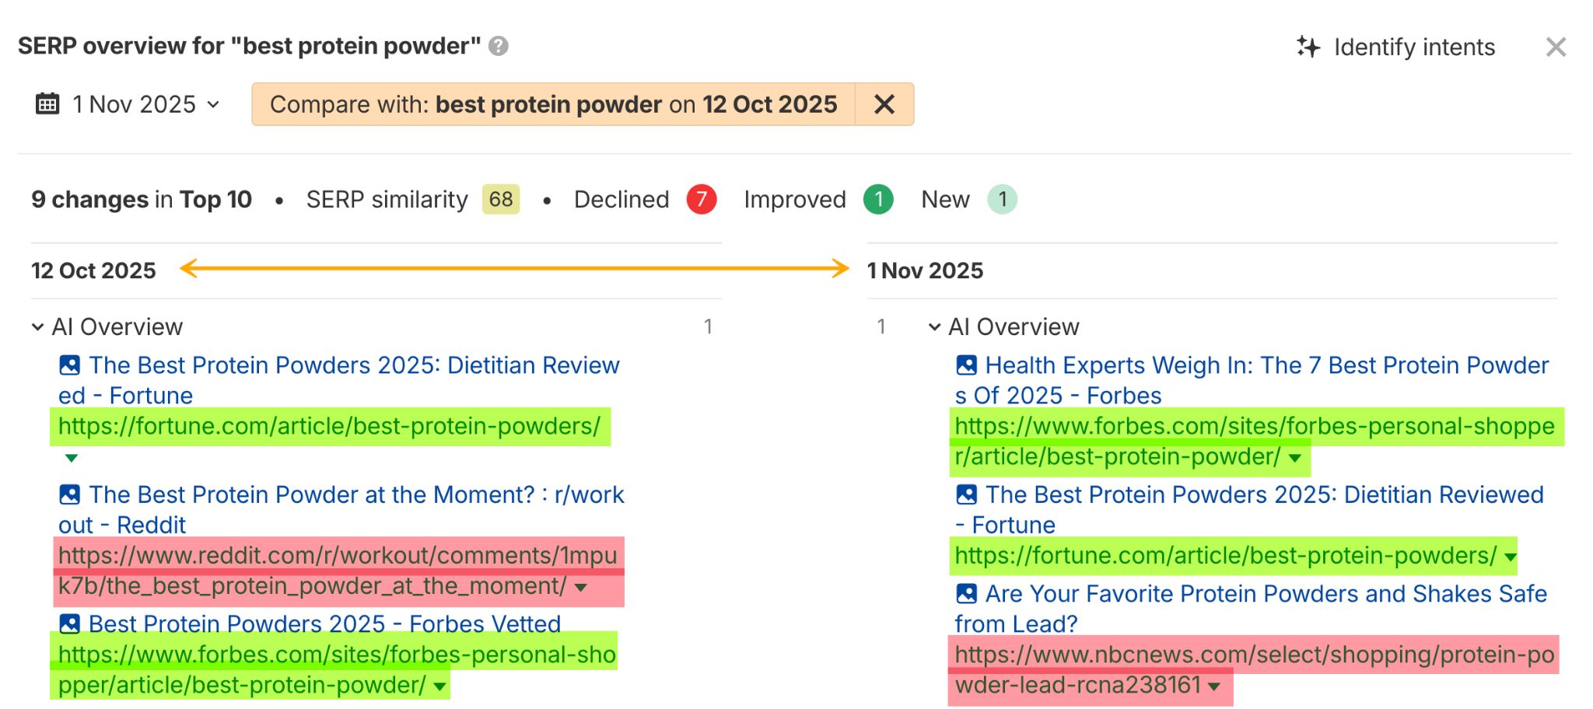Click the red Declined count badge

click(701, 199)
